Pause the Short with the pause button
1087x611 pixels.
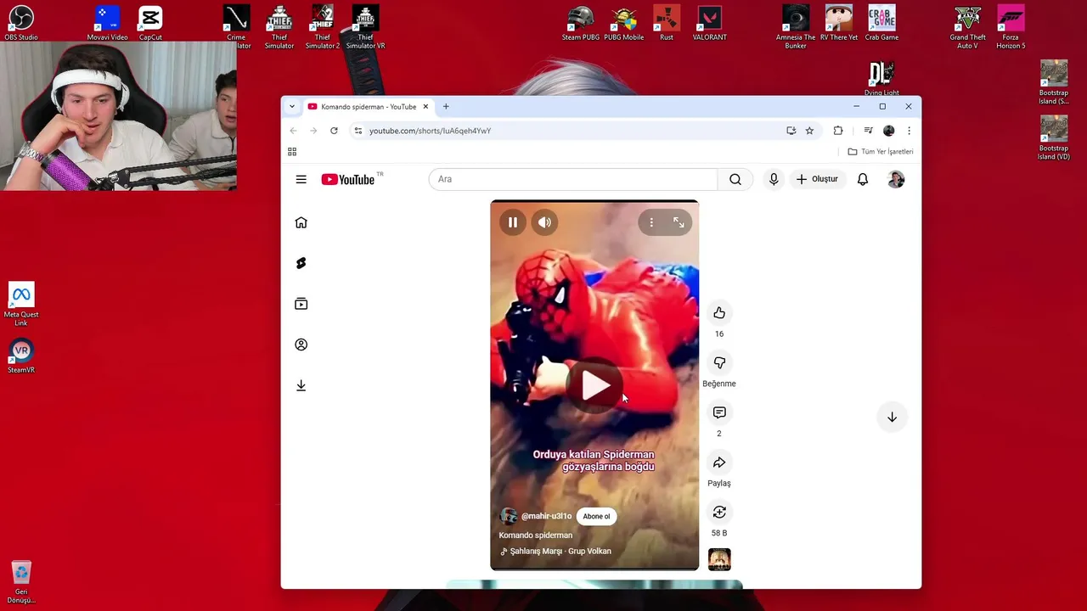point(513,222)
